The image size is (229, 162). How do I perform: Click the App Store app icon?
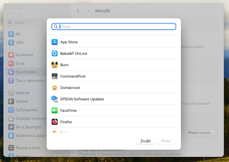click(55, 42)
